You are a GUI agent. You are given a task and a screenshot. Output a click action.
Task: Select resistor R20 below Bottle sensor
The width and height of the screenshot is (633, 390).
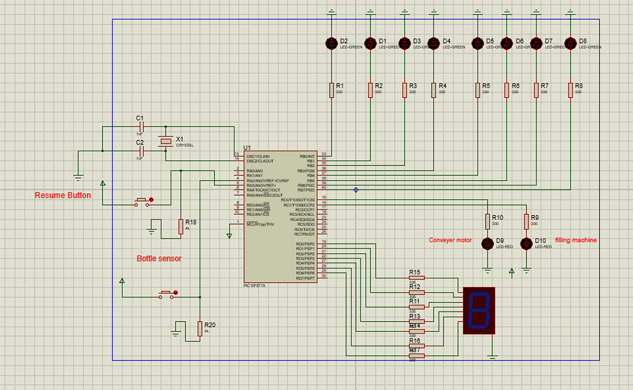(200, 329)
